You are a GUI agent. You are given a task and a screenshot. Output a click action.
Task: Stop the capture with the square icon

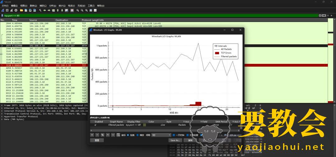pyautogui.click(x=7, y=10)
